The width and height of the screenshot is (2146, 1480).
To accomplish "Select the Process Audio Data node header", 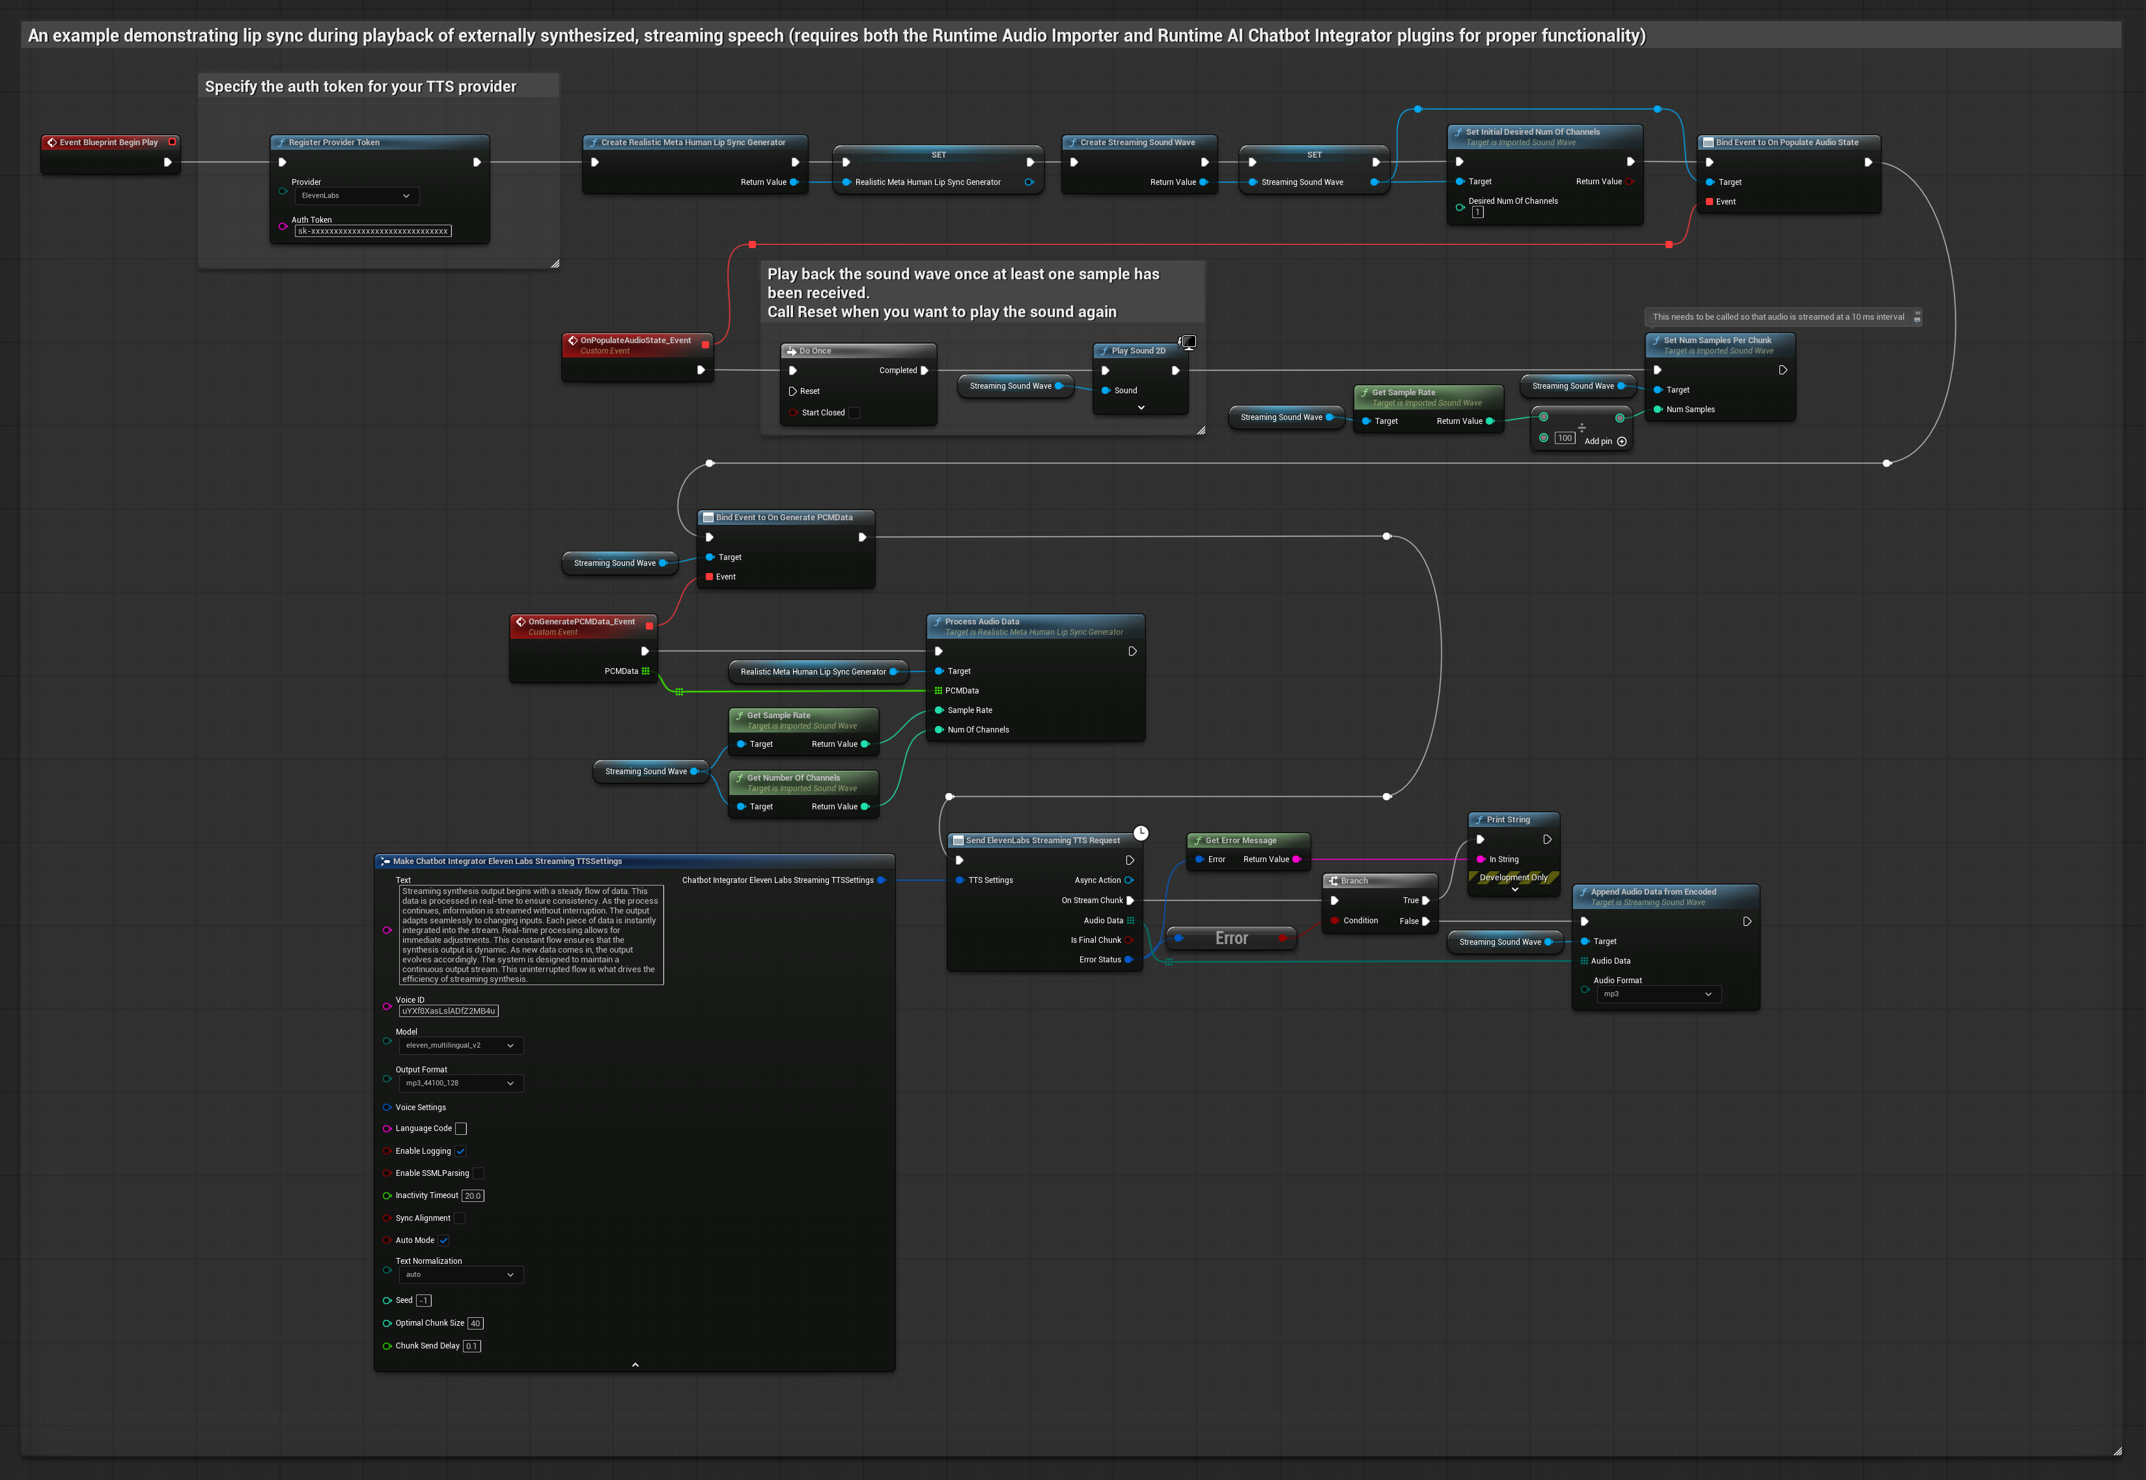I will click(x=982, y=621).
